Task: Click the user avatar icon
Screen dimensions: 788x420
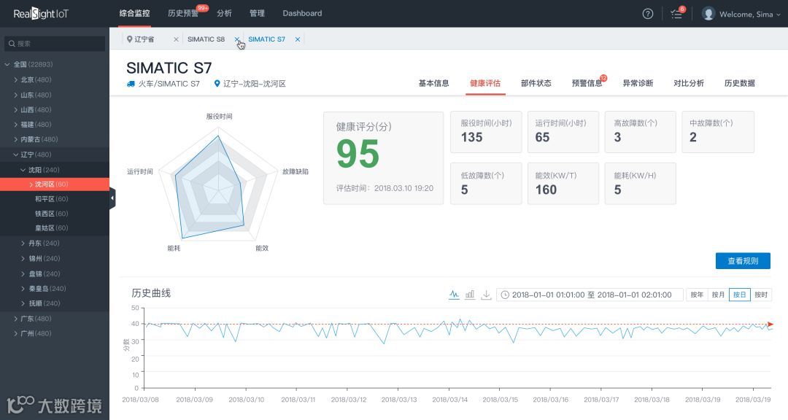Action: pyautogui.click(x=708, y=14)
